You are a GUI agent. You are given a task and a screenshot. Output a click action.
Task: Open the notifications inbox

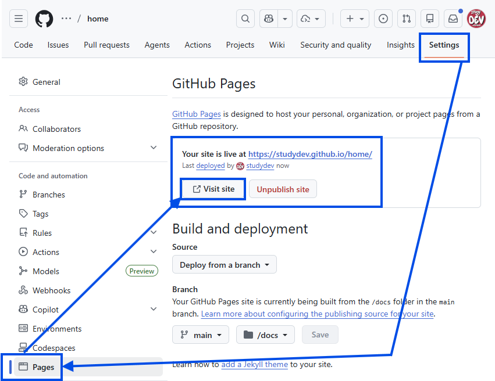(x=453, y=19)
